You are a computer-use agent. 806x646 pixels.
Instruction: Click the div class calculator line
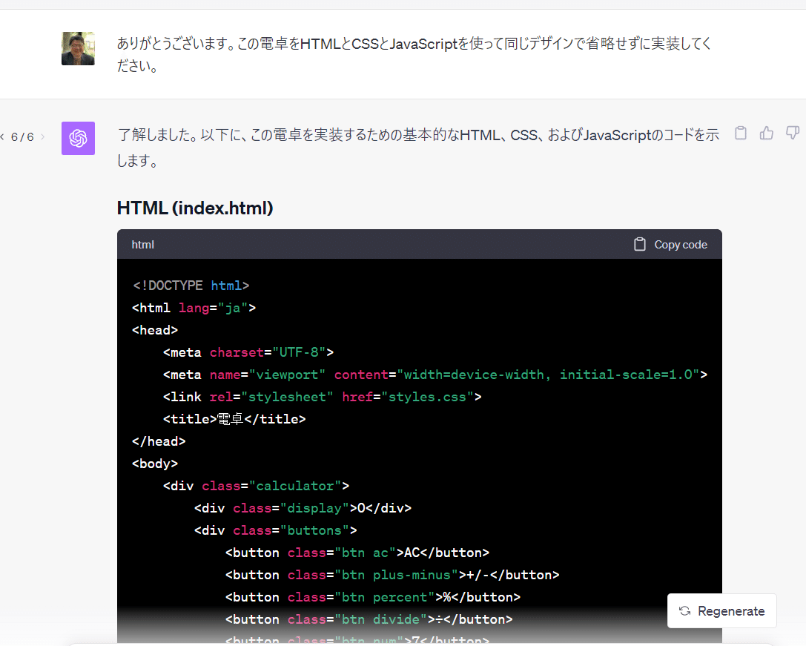pos(256,486)
